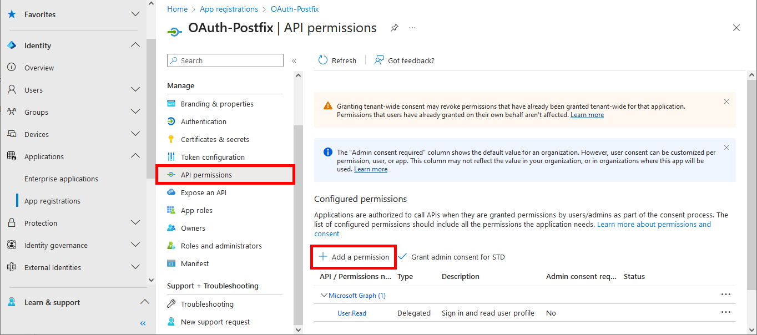Collapse the Identity navigation section
This screenshot has width=757, height=335.
click(x=135, y=45)
